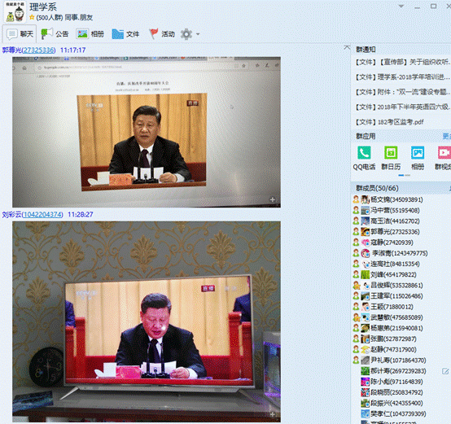Viewport: 451px width, 424px height.
Task: Click the edit card icon beside 郝计寿
Action: click(445, 371)
